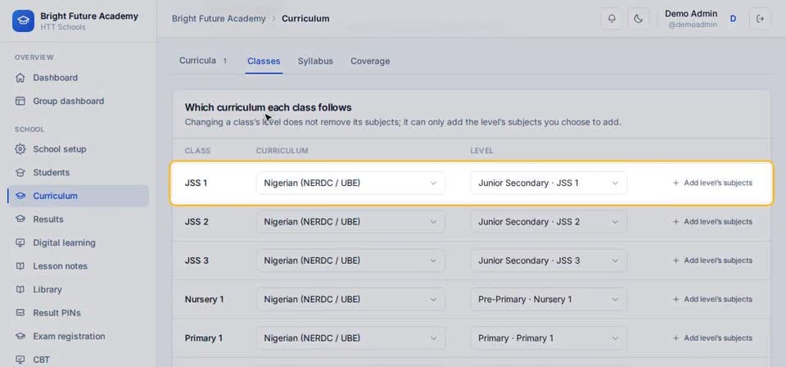Click the Result PINs ticket icon
Image resolution: width=786 pixels, height=367 pixels.
click(x=20, y=313)
